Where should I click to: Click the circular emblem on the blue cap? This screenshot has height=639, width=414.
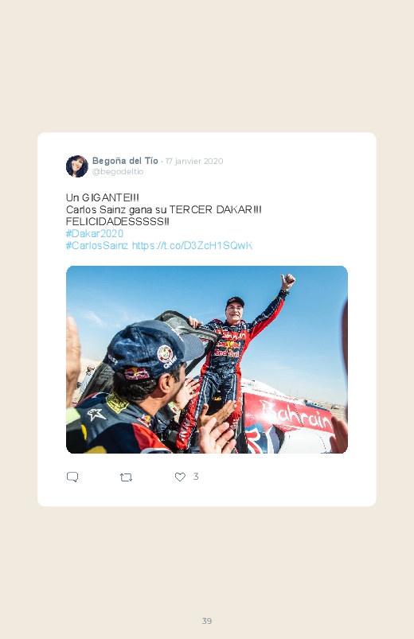click(164, 353)
